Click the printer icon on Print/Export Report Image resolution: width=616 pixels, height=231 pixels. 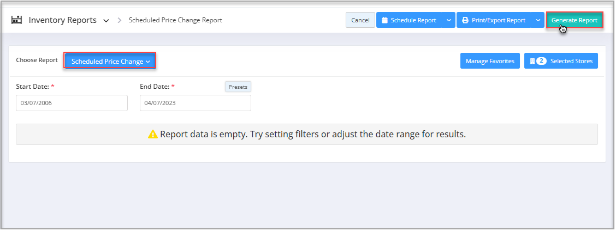[465, 20]
